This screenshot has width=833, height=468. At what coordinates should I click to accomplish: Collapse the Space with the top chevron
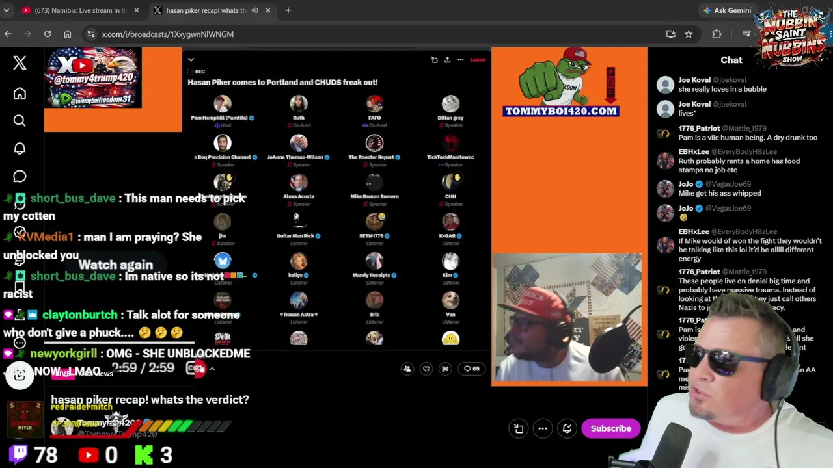click(x=191, y=60)
